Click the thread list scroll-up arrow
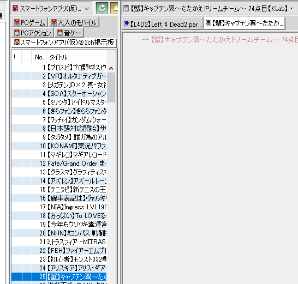Image resolution: width=298 pixels, height=284 pixels. [111, 68]
